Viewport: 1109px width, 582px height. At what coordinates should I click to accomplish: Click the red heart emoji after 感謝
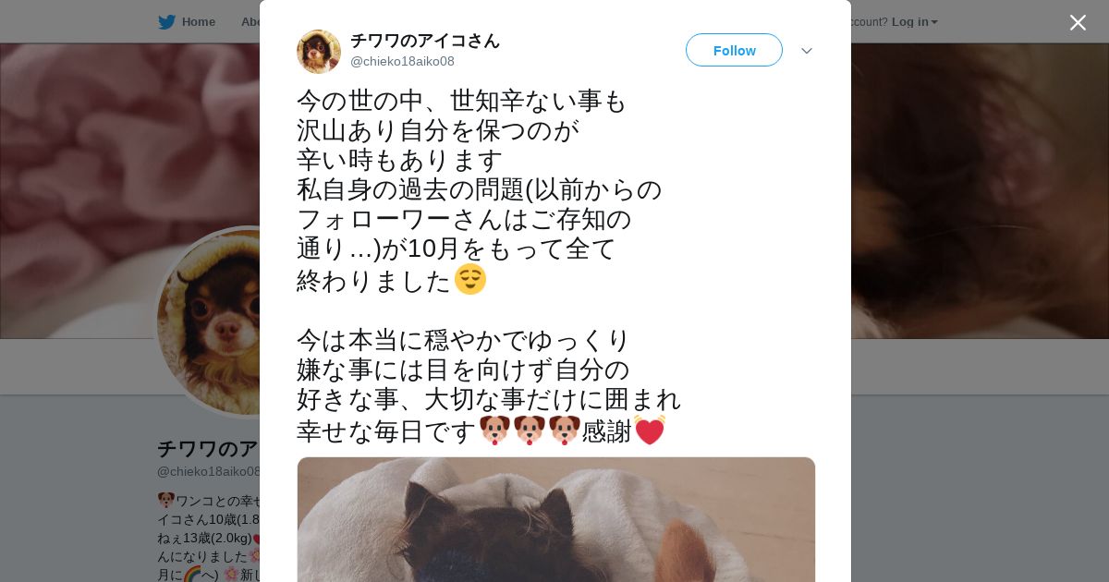(x=650, y=430)
